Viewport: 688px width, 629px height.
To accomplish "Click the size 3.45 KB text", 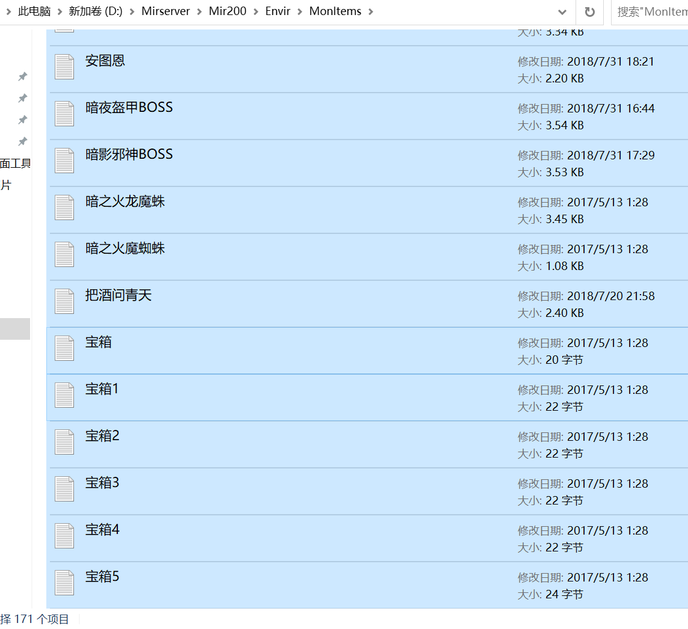I will coord(564,219).
